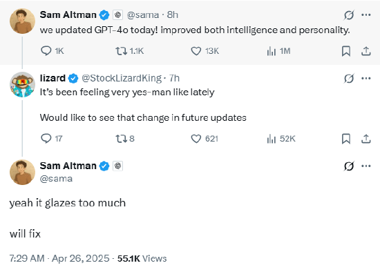Open the 7:29 AM Apr 26, 2025 timestamp
Image resolution: width=380 pixels, height=272 pixels.
click(x=59, y=258)
